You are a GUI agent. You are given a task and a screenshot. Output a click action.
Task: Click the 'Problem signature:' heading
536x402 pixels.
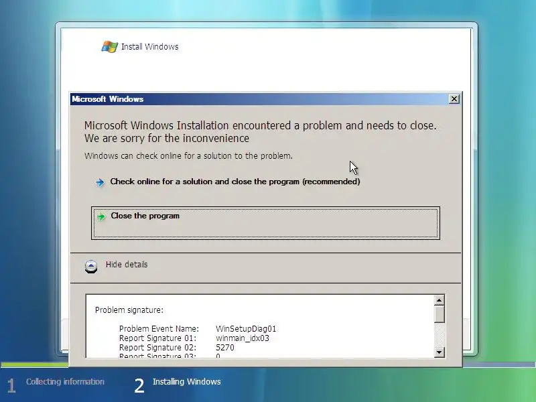[x=129, y=310]
